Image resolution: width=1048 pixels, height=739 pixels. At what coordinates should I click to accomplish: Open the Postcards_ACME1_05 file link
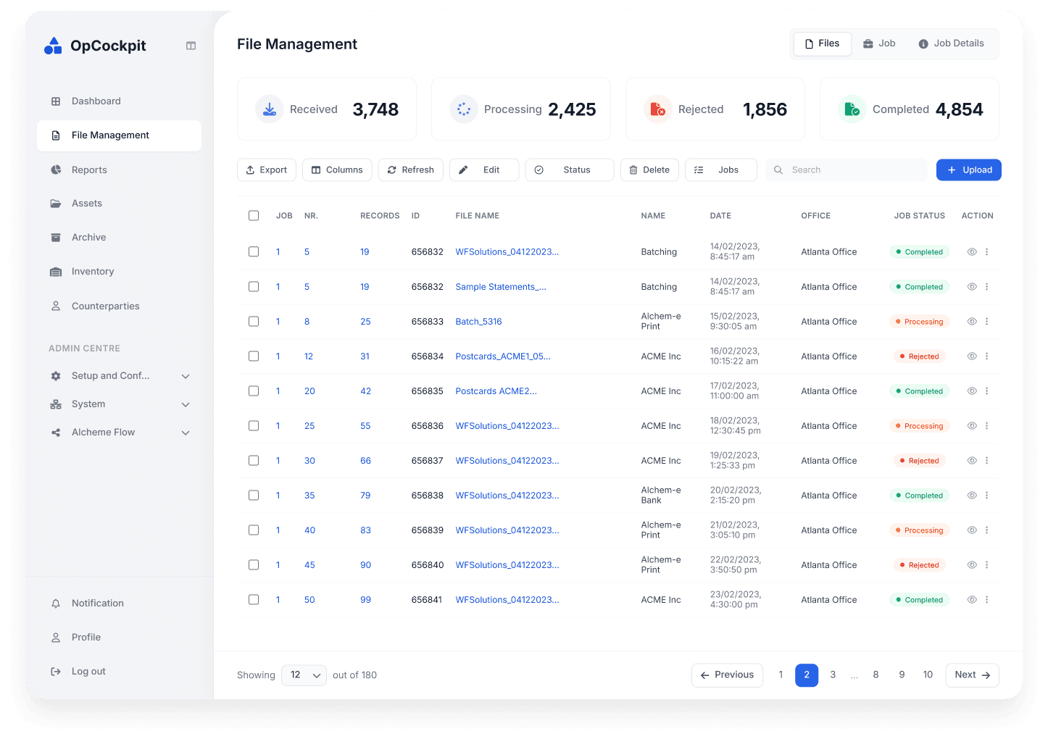(502, 356)
